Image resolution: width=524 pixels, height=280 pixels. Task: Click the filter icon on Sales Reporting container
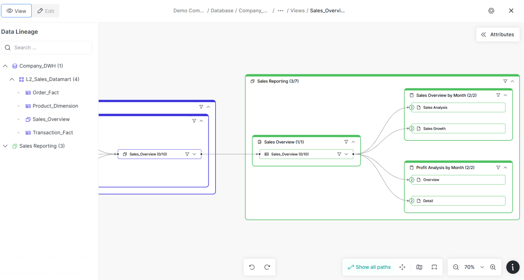pyautogui.click(x=505, y=81)
